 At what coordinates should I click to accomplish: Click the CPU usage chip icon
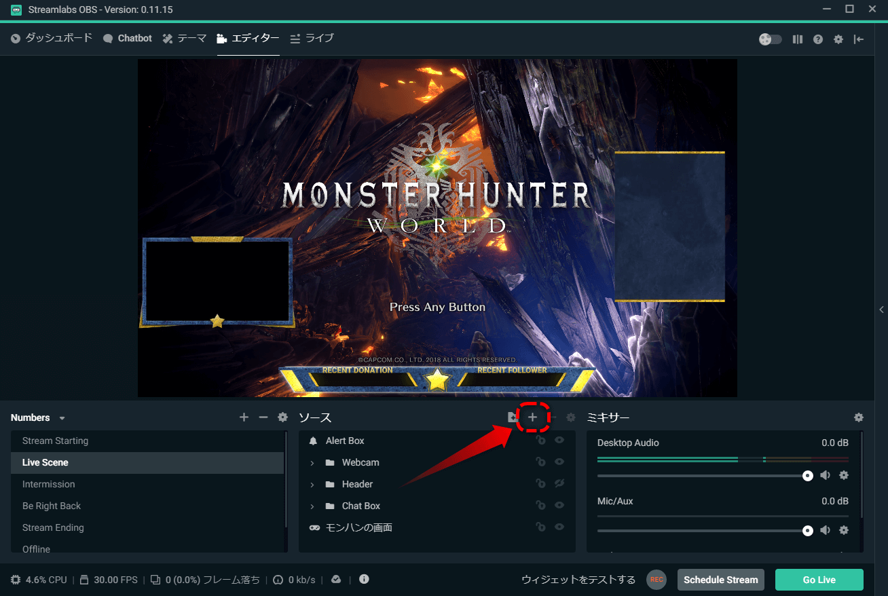pos(16,580)
